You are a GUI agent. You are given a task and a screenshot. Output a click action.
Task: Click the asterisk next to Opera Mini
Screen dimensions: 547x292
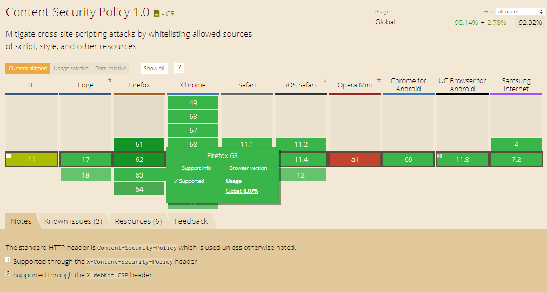coord(378,81)
